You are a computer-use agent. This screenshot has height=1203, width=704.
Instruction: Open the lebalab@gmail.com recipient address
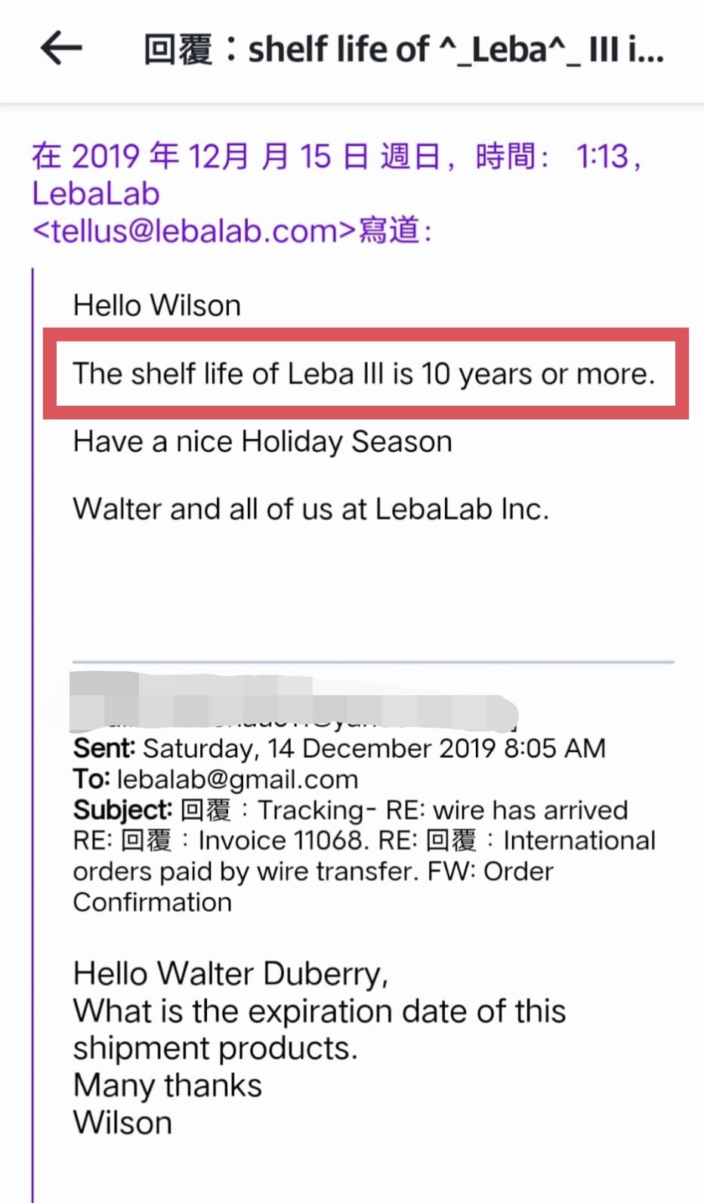click(237, 779)
